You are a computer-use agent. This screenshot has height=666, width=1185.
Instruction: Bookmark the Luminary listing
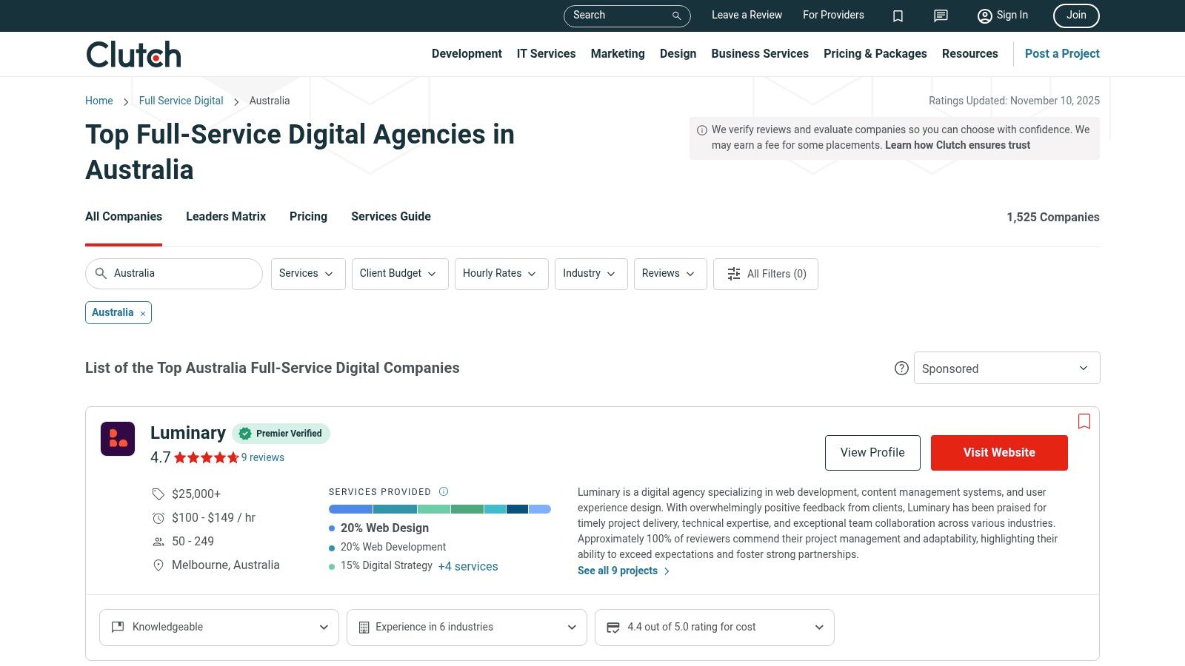tap(1084, 421)
